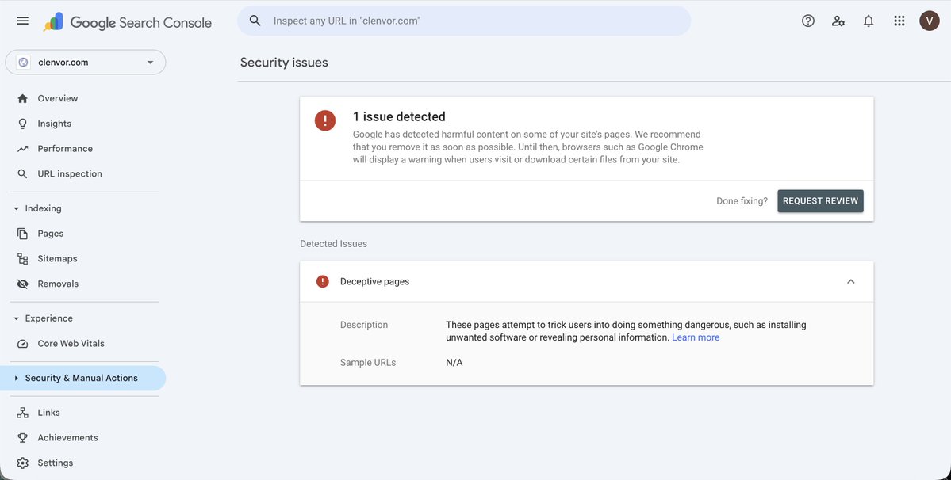Click the Sitemaps tree icon
Viewport: 951px width, 480px height.
click(x=22, y=258)
